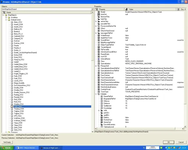This screenshot has width=188, height=150.
Task: Collapse the Editable property group
Action: tap(96, 94)
